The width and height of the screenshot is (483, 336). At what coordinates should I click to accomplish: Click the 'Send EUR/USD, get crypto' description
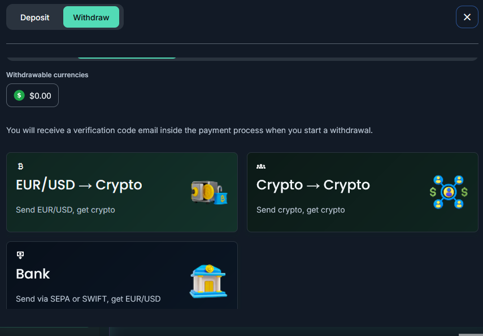tap(66, 210)
